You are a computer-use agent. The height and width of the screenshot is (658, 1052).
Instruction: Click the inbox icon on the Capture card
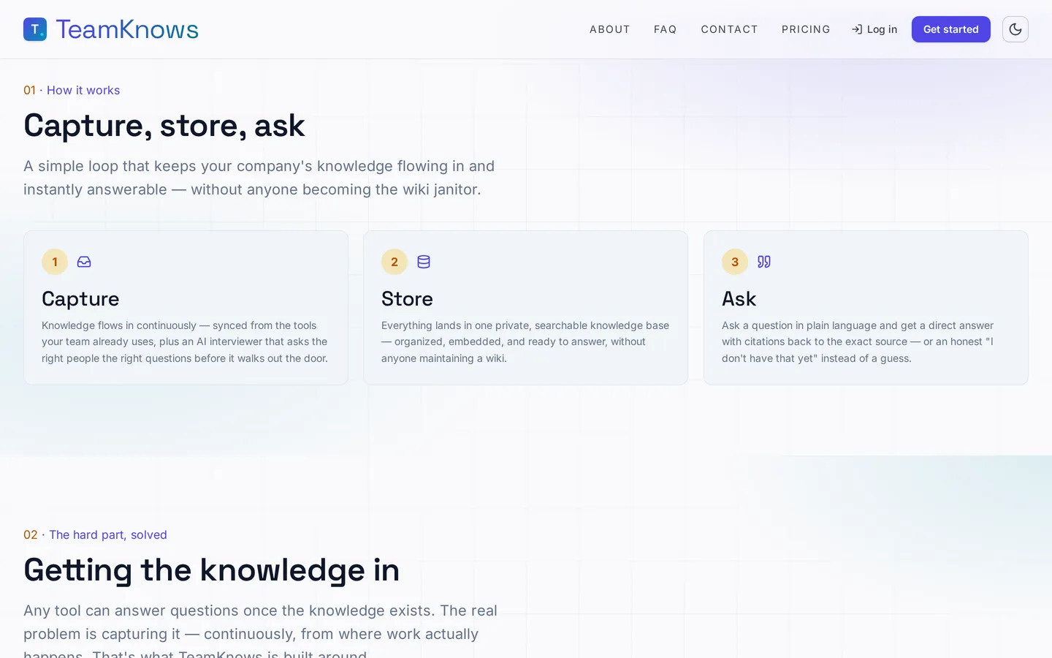pyautogui.click(x=84, y=262)
